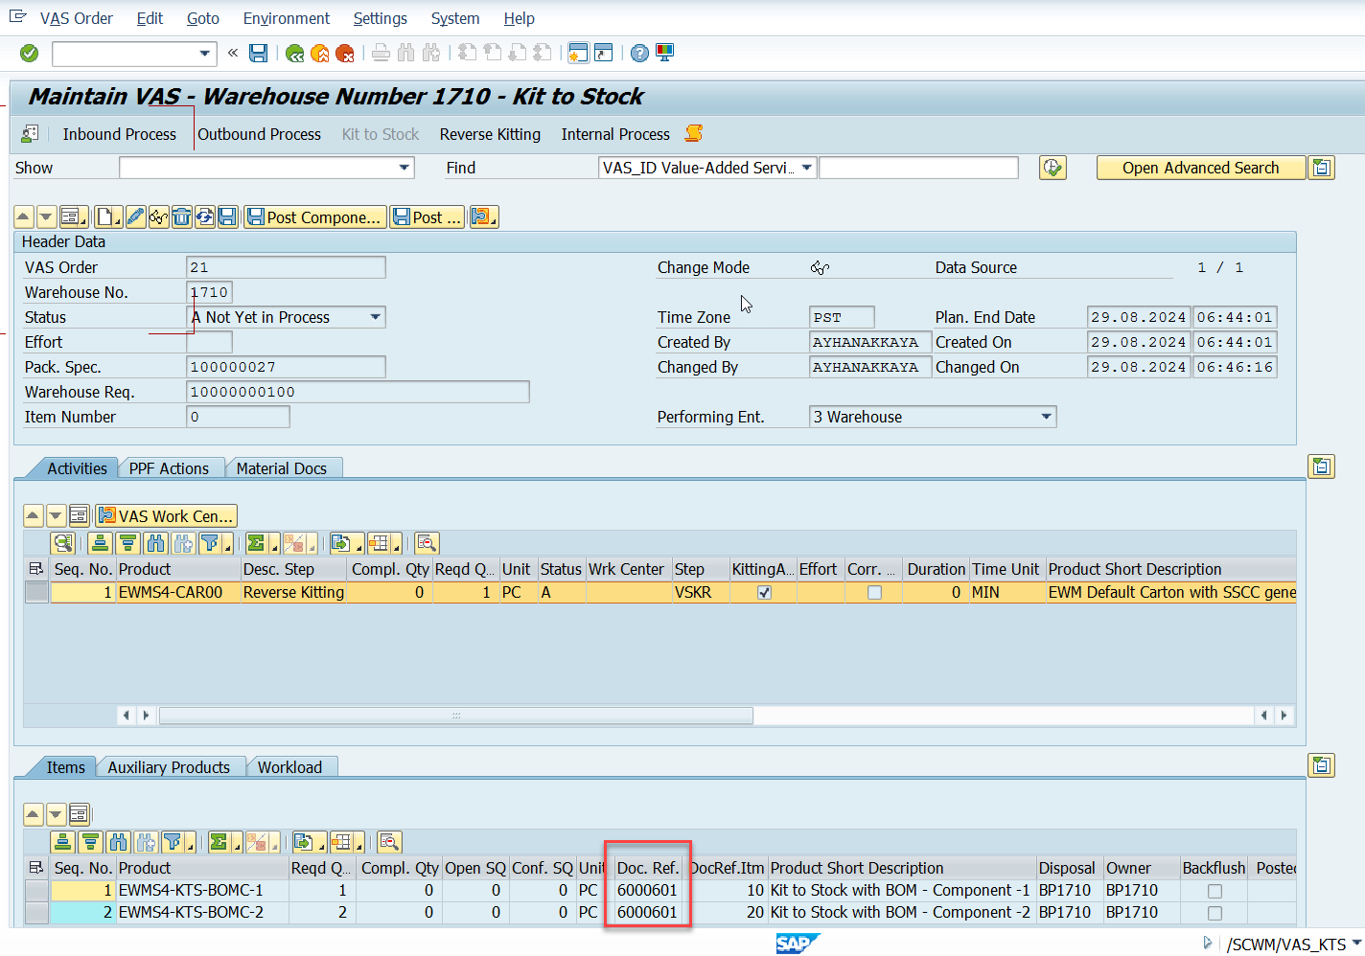Click the Export icon in Activities grid toolbar
The width and height of the screenshot is (1365, 956).
click(x=342, y=543)
